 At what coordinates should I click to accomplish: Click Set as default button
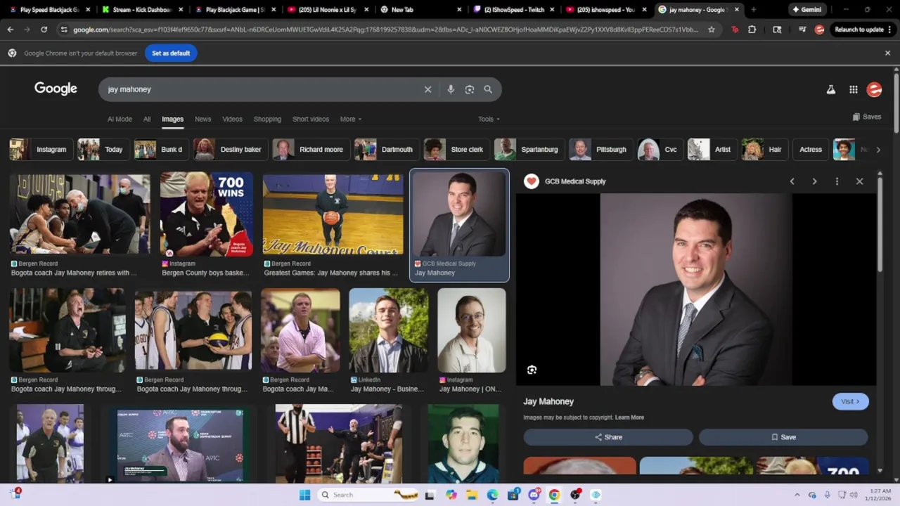tap(171, 53)
